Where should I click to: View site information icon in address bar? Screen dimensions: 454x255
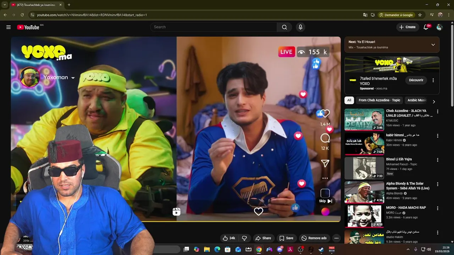[32, 15]
